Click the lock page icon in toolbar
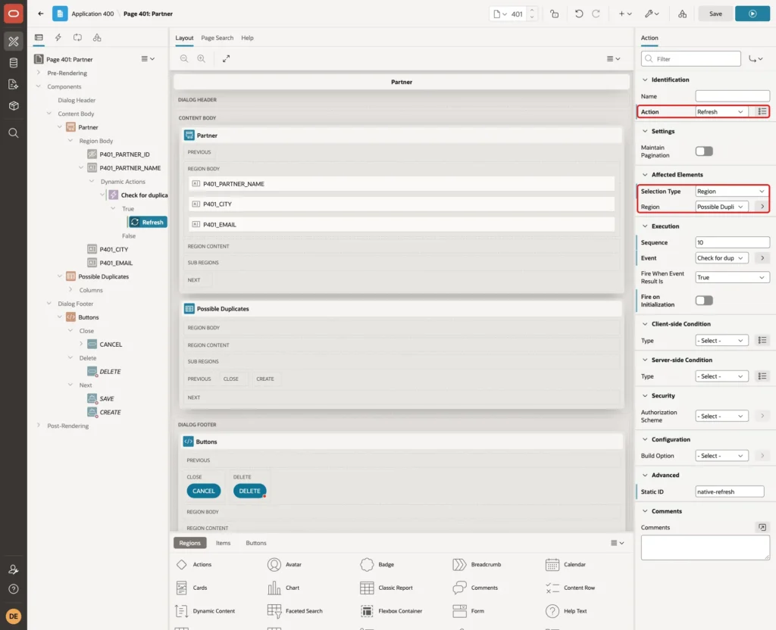Viewport: 776px width, 630px height. coord(554,14)
